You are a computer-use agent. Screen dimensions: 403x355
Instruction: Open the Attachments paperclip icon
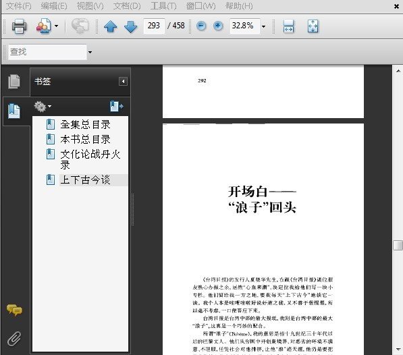(14, 339)
